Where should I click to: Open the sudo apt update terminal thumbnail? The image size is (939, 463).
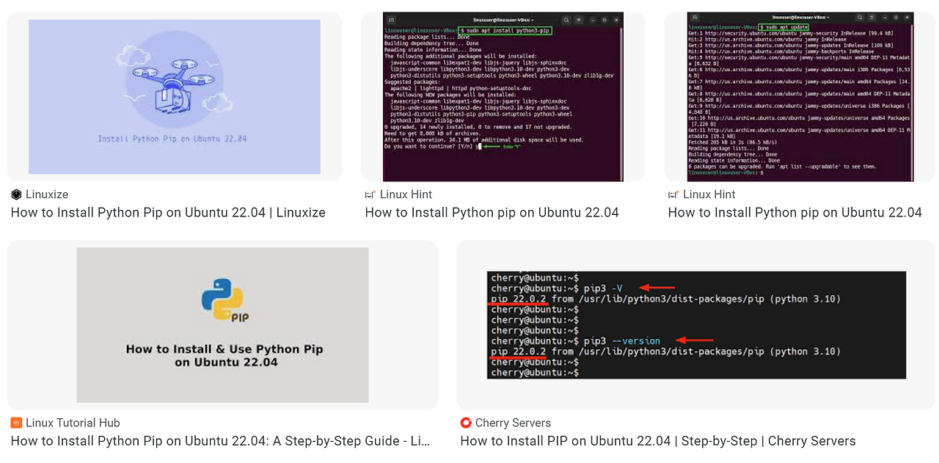(x=800, y=97)
